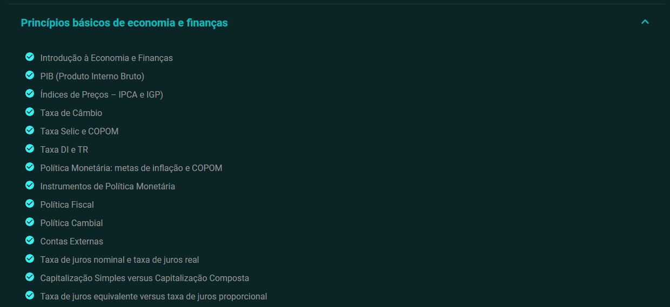Click the check icon next to Taxa DI e TR
The image size is (670, 307).
click(x=30, y=148)
